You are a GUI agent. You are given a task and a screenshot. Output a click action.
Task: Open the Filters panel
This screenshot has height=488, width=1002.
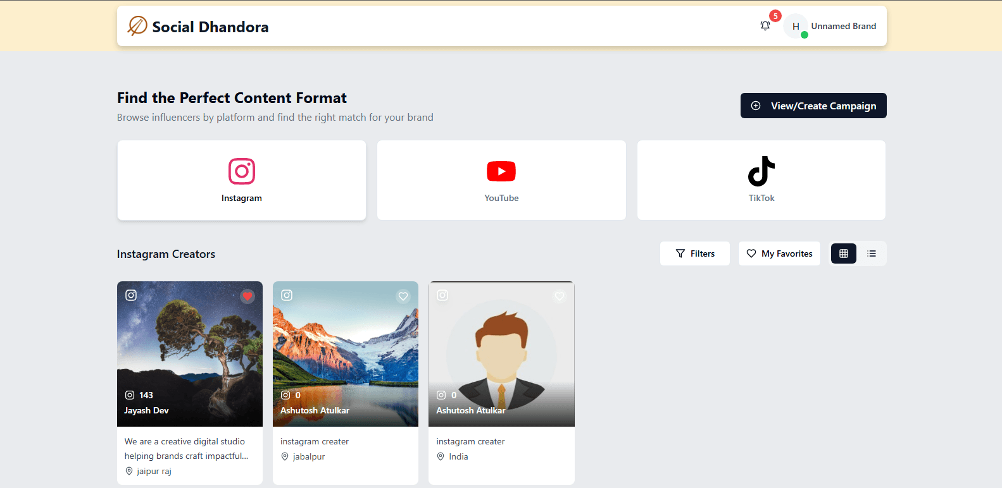pyautogui.click(x=694, y=253)
